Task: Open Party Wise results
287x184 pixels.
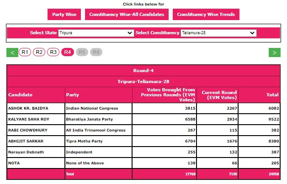Action: point(64,15)
